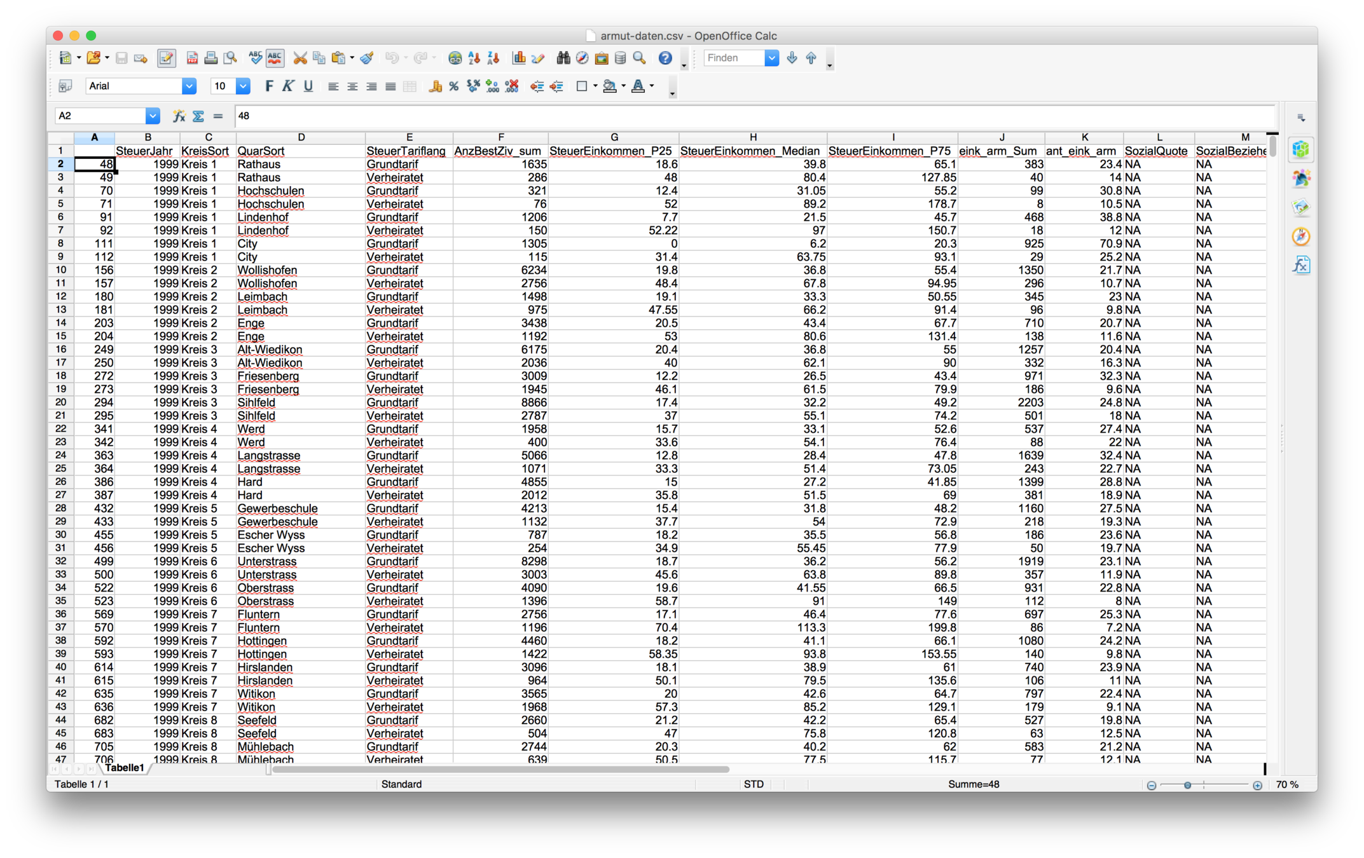Expand the font size dropdown

click(243, 86)
